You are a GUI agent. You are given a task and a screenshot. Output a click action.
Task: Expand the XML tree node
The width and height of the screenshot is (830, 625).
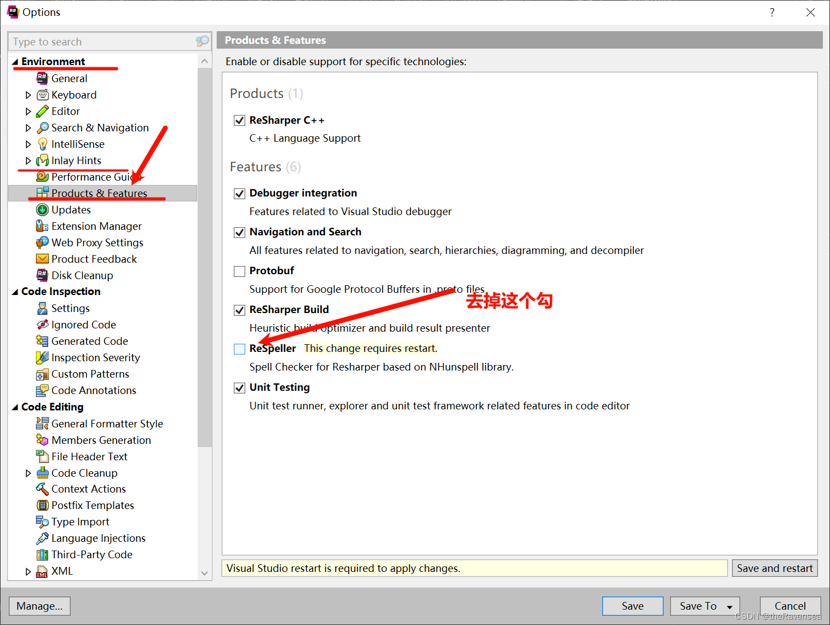click(x=28, y=571)
